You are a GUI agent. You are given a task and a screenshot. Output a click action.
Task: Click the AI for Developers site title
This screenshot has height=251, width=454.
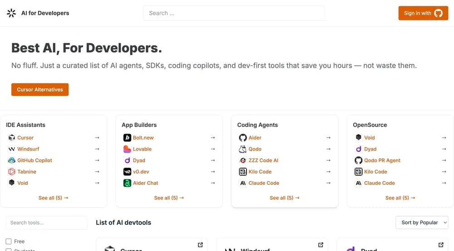45,13
